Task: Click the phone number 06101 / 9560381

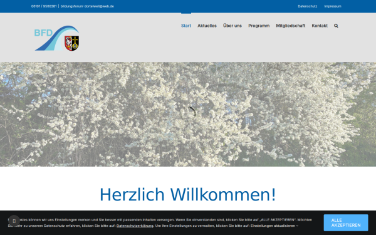Action: pos(44,6)
